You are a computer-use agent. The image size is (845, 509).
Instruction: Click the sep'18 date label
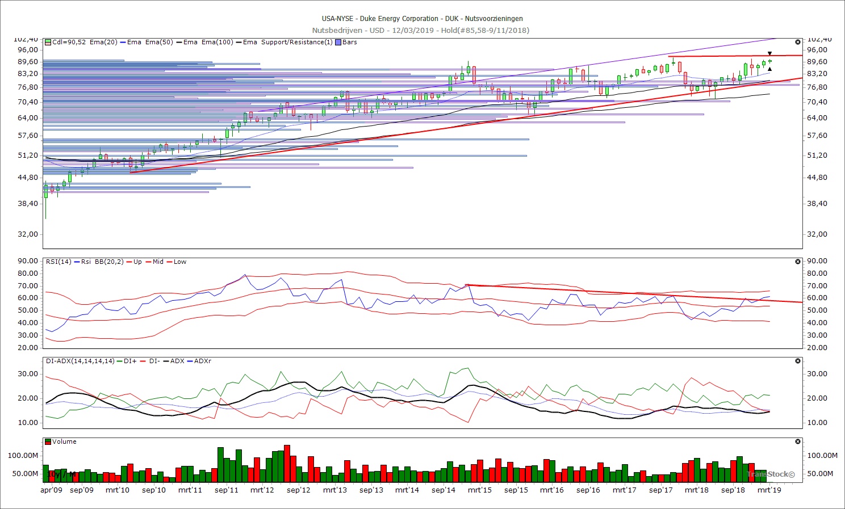coord(733,490)
